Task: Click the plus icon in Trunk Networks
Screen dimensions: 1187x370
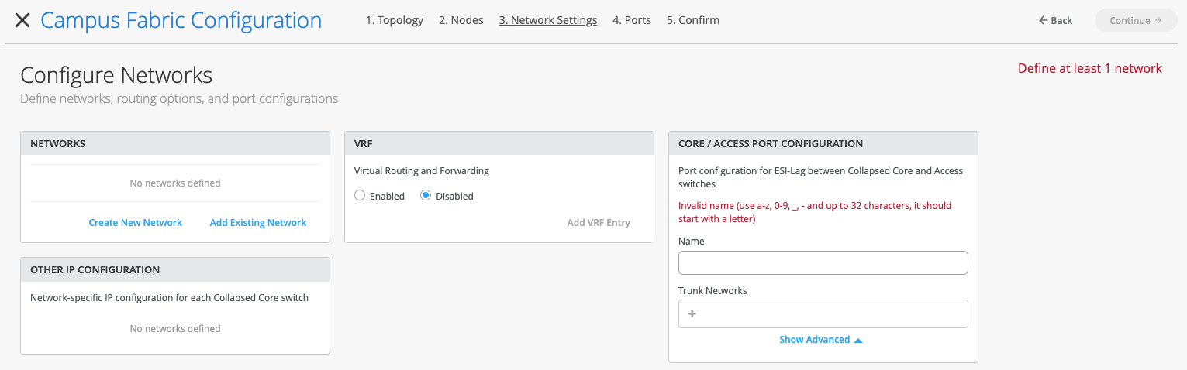Action: pos(692,314)
